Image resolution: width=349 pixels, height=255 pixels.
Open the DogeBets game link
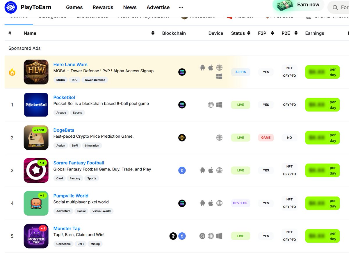(x=64, y=130)
